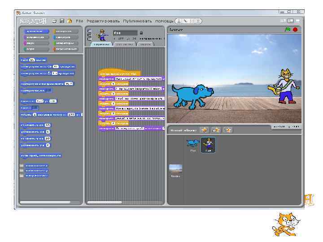Switch to the Звуки tab
The width and height of the screenshot is (323, 242).
coord(145,44)
